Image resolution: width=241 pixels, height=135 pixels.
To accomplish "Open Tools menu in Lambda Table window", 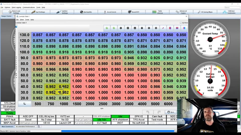I will click(27, 19).
